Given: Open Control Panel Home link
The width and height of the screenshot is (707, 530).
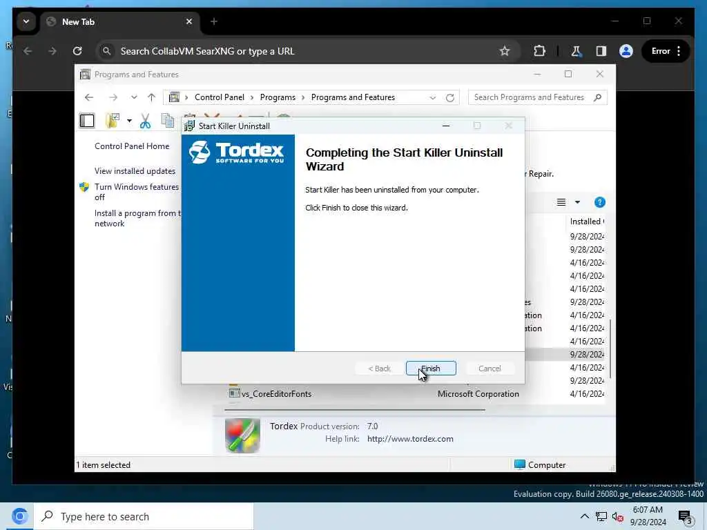Looking at the screenshot, I should [132, 146].
